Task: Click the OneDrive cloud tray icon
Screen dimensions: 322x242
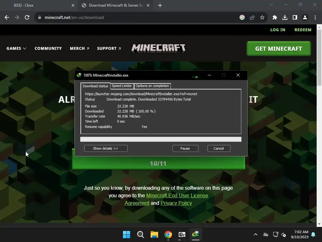Action: tap(266, 234)
